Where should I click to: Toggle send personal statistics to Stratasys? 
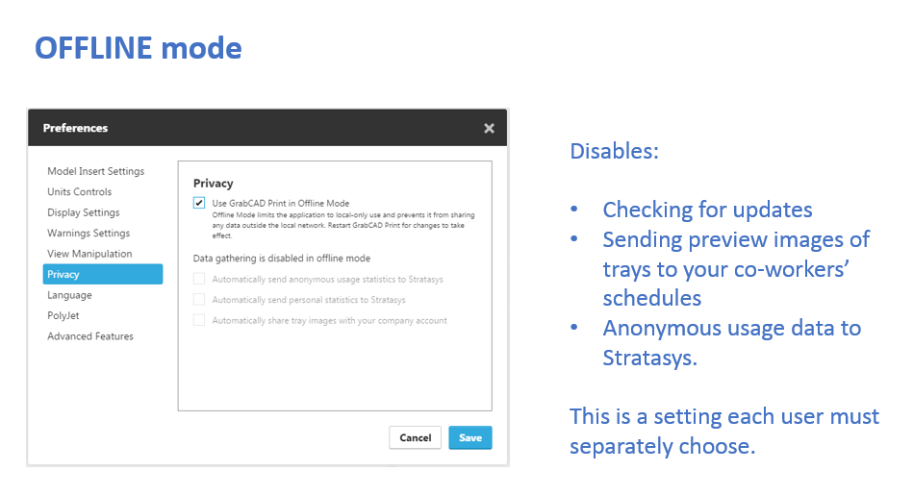tap(199, 300)
